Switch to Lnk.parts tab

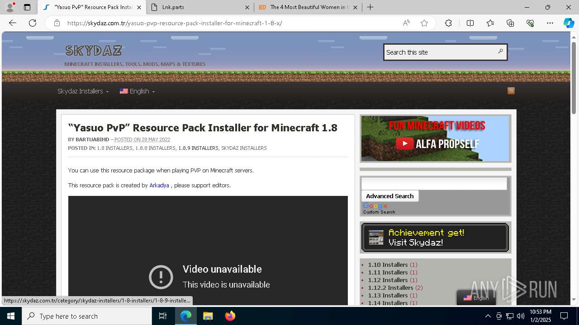(200, 7)
